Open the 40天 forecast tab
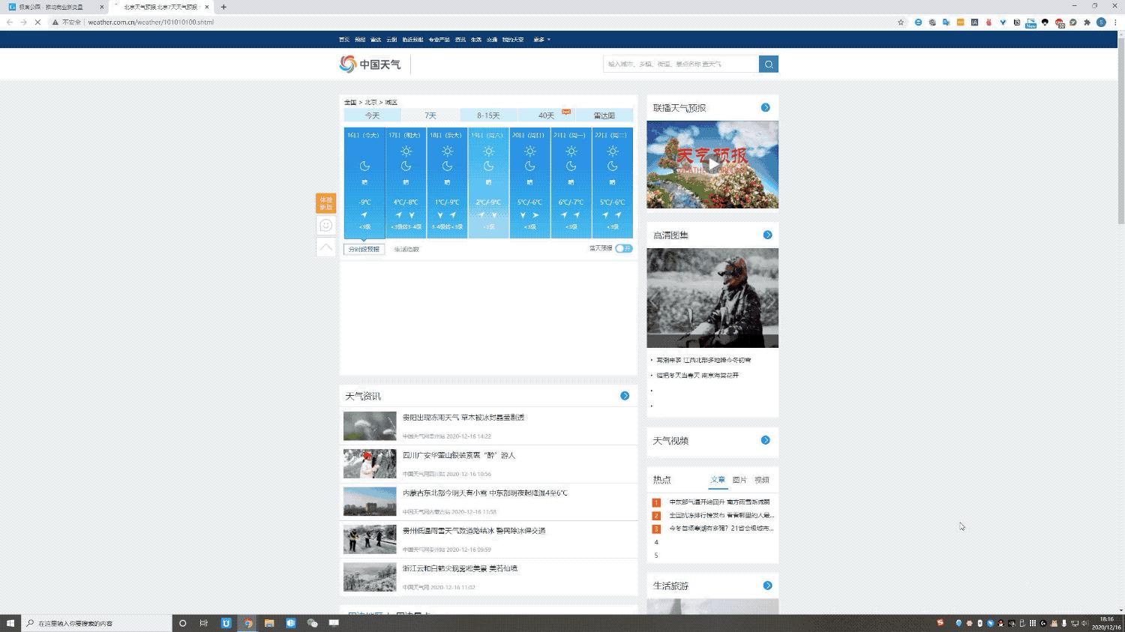 coord(547,115)
